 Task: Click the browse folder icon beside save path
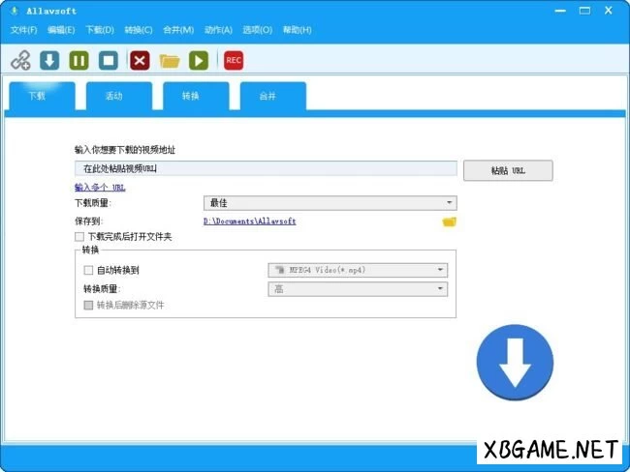[x=449, y=221]
